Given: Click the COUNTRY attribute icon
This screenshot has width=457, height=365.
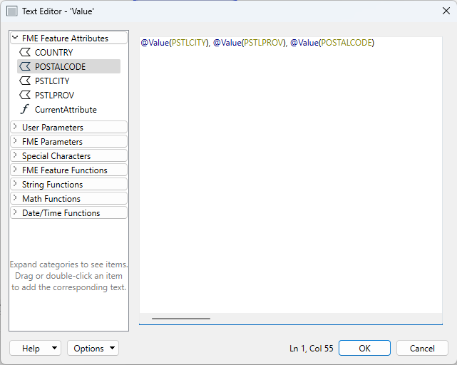Looking at the screenshot, I should (25, 52).
